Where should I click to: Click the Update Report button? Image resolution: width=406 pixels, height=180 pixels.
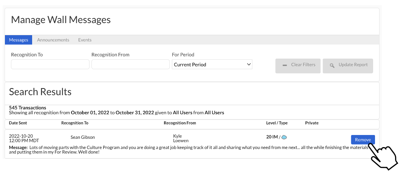click(348, 66)
